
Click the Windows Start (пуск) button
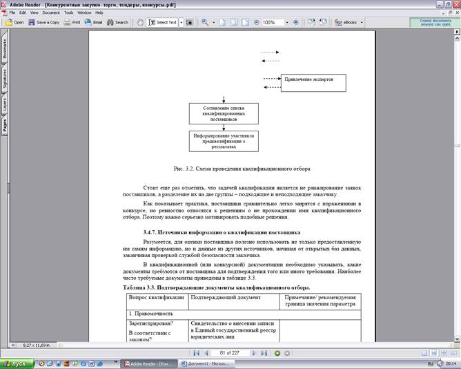tap(14, 363)
